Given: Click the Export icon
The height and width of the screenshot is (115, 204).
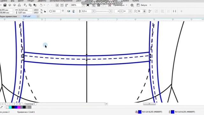Looking at the screenshot, I should 62,5.
